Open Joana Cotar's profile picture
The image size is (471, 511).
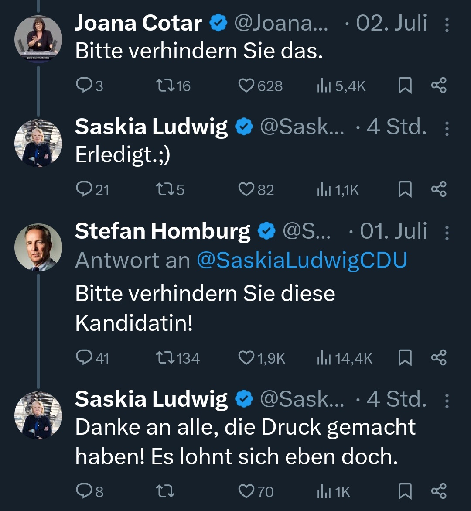click(x=38, y=39)
